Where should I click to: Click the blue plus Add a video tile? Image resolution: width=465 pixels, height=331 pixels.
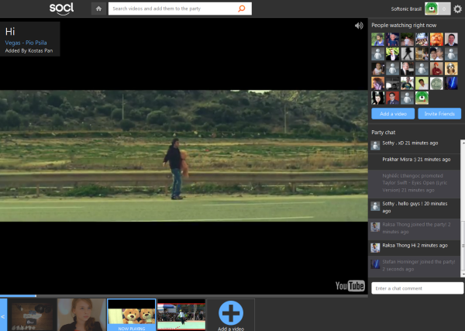point(230,312)
